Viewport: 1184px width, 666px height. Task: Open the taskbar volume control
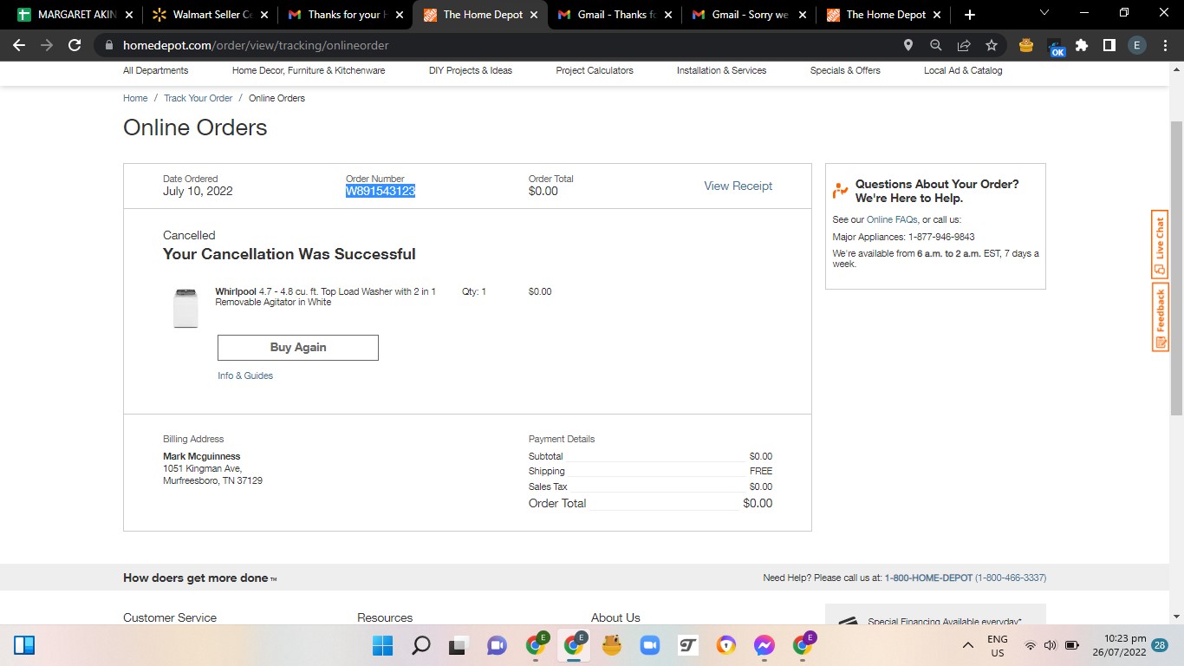[x=1051, y=645]
